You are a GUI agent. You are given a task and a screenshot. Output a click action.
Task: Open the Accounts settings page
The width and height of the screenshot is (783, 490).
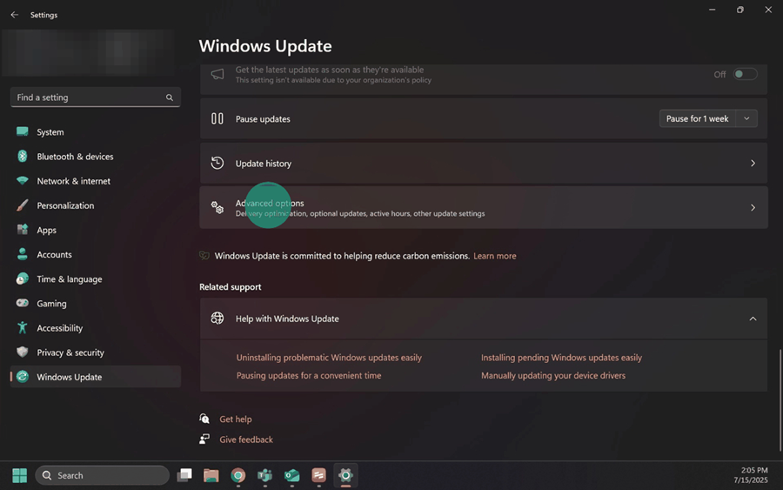click(x=54, y=255)
